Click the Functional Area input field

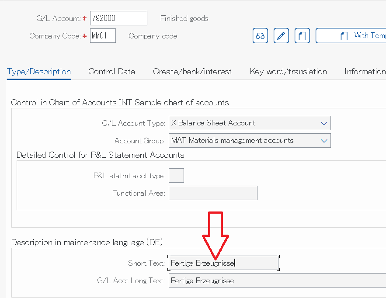[213, 193]
